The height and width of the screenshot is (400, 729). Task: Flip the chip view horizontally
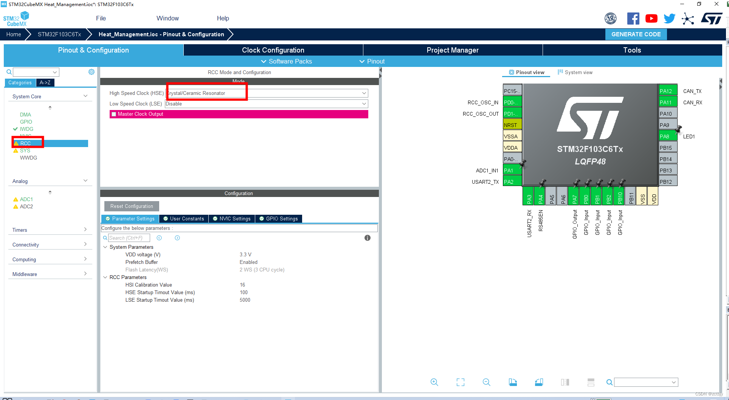pos(565,382)
